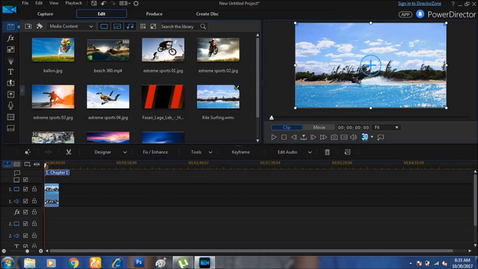Viewport: 478px width, 269px height.
Task: Click the preview playback position slider handle
Action: pyautogui.click(x=271, y=118)
